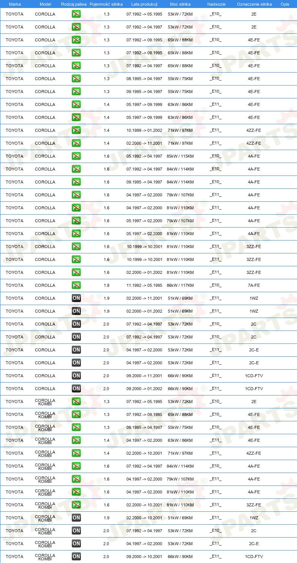Click diesel ON icon in Corolla Kombi 2C-E row
297x563 pixels.
click(76, 544)
